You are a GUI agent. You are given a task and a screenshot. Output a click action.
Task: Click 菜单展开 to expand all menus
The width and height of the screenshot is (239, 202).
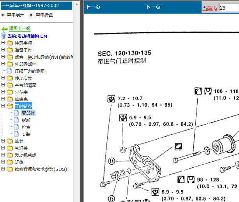coord(16,15)
